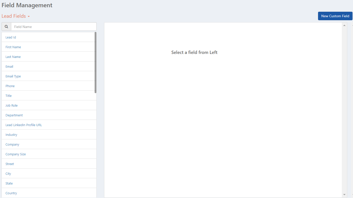Select the Last Name field

pos(49,57)
